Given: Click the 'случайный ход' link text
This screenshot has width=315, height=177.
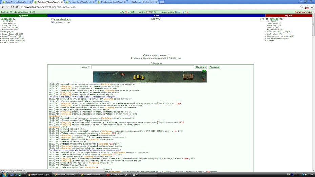Looking at the screenshot, I should (62, 19).
